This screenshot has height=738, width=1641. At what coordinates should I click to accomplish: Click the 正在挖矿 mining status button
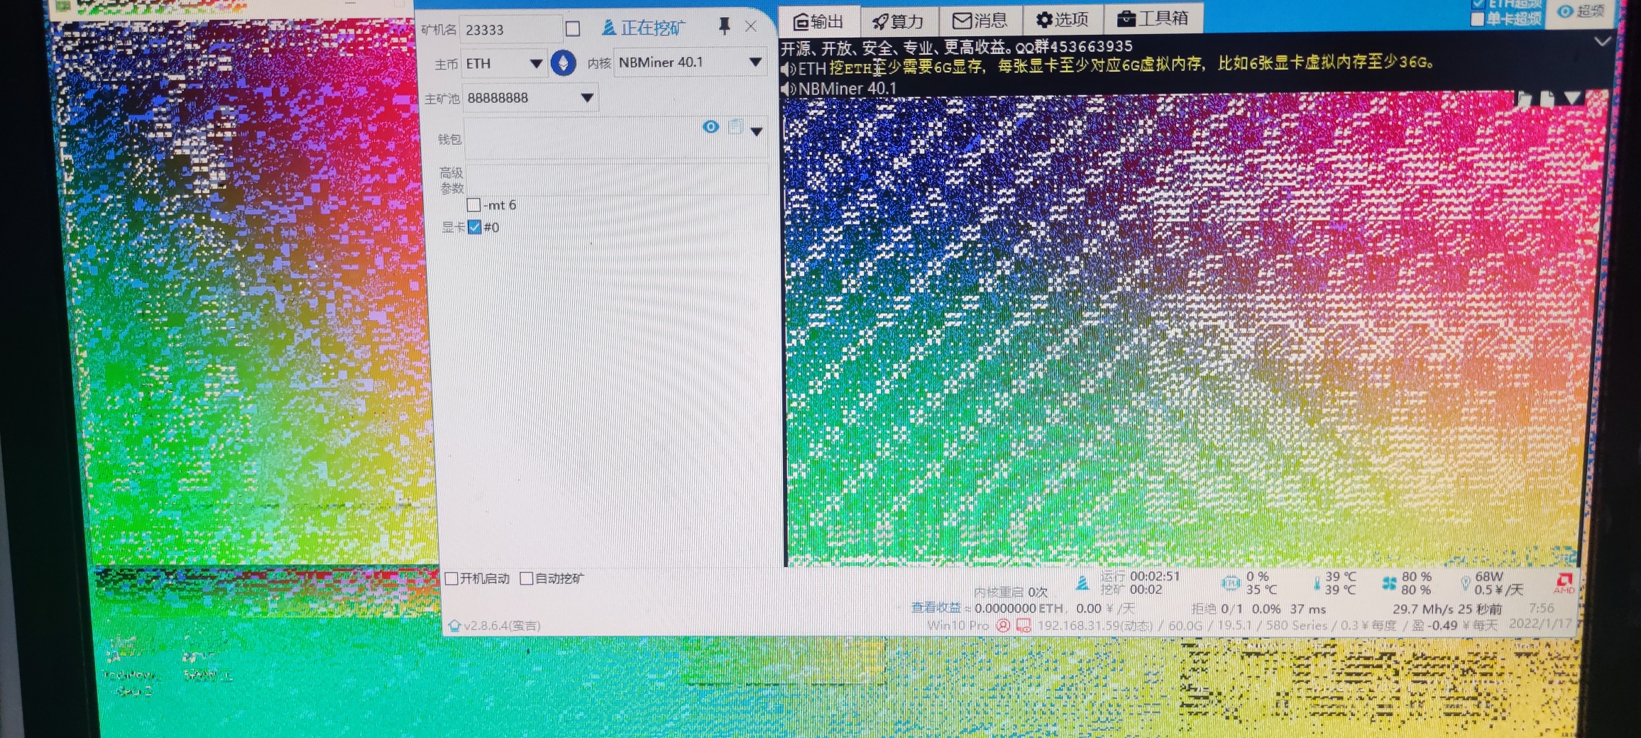[643, 28]
